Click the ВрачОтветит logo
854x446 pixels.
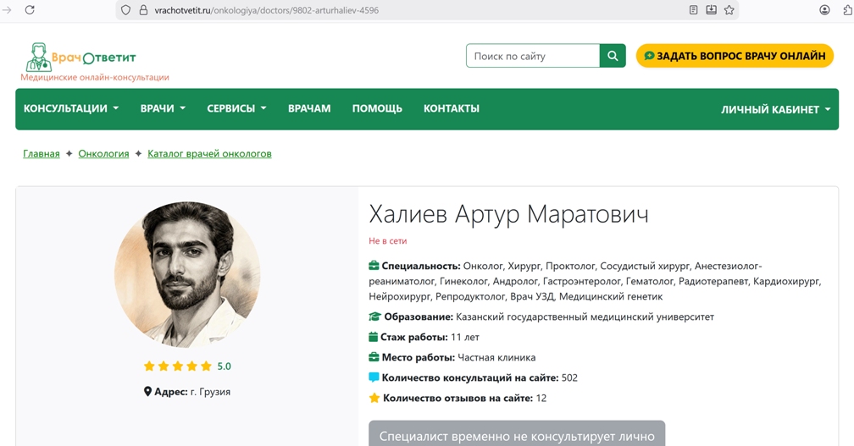[x=81, y=58]
